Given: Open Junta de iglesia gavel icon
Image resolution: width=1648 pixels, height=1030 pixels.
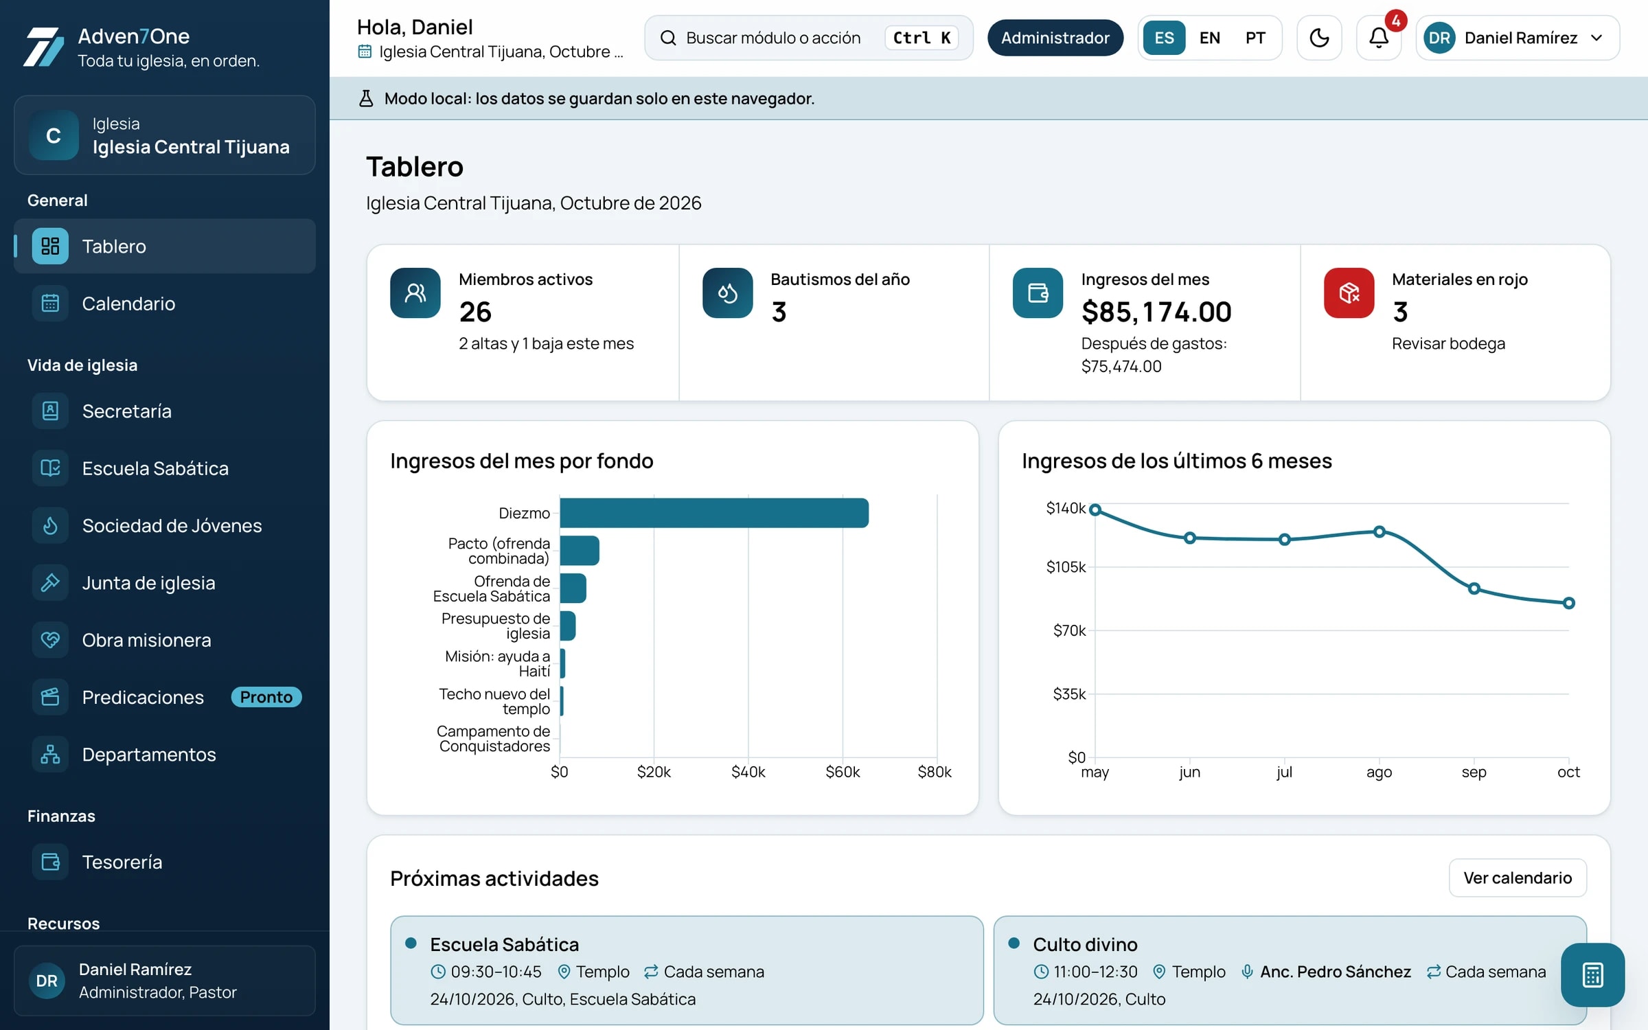Looking at the screenshot, I should 50,582.
